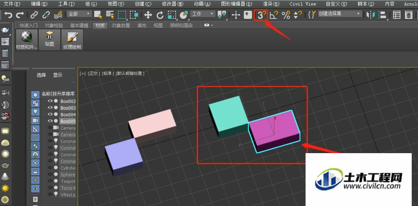Sort by the 名称(按升序排序) column header
The image size is (418, 206).
pyautogui.click(x=58, y=94)
